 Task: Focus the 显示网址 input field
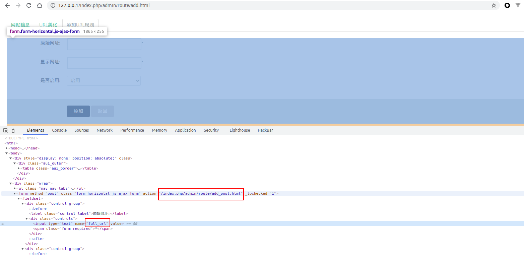pos(104,63)
